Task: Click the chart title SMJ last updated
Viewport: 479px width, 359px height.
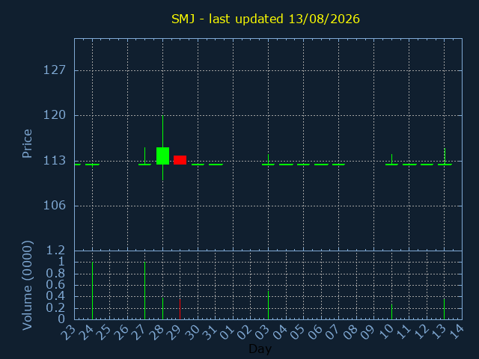Action: tap(266, 19)
